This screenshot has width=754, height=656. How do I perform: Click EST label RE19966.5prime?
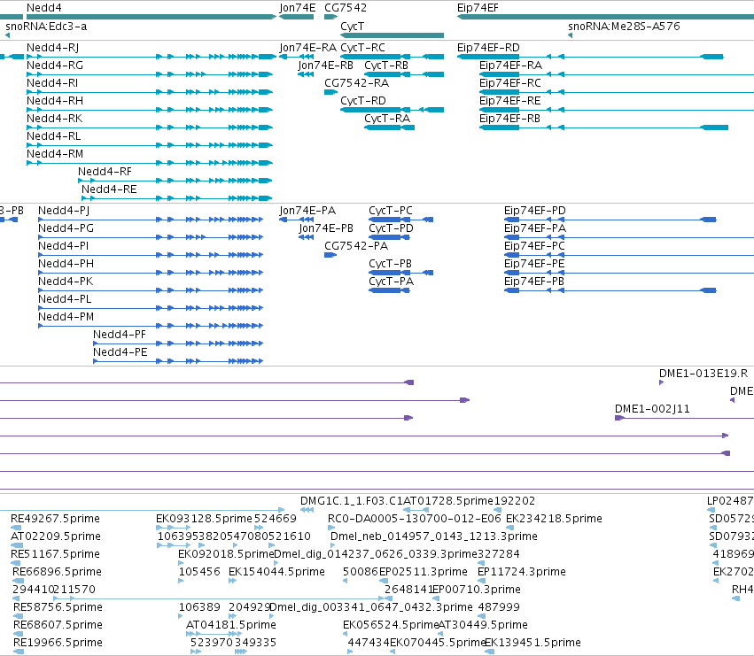pos(58,643)
